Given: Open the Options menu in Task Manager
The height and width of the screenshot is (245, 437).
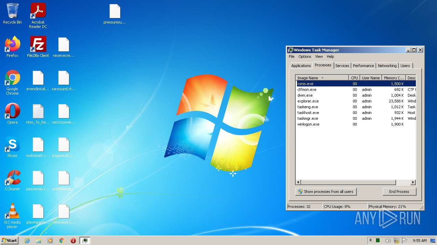Looking at the screenshot, I should [x=305, y=56].
